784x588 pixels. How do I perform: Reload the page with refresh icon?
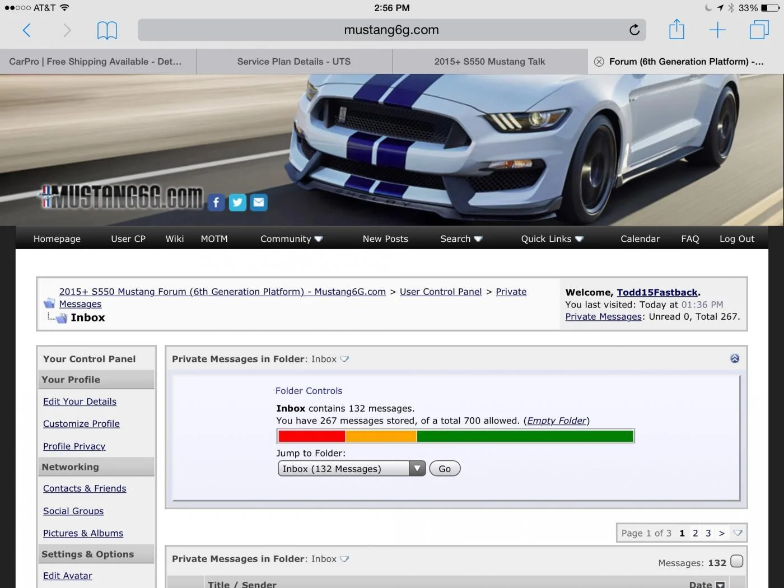(x=634, y=30)
